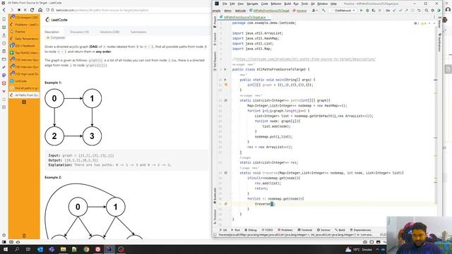The width and height of the screenshot is (452, 254).
Task: Open the Tools menu in IntelliJ
Action: [304, 4]
